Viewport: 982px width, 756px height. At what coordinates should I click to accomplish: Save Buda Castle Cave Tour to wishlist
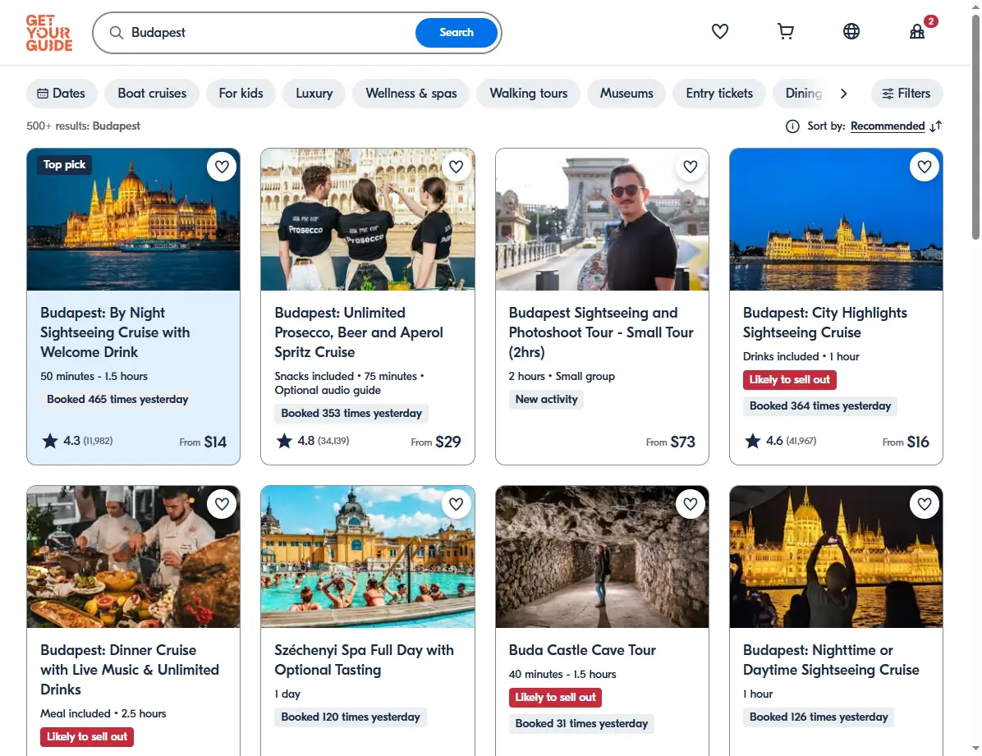[x=691, y=503]
